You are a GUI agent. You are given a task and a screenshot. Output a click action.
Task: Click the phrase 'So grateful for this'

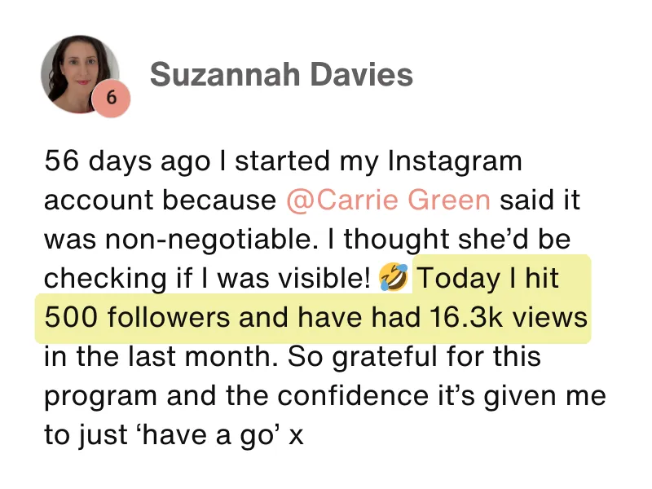point(414,356)
